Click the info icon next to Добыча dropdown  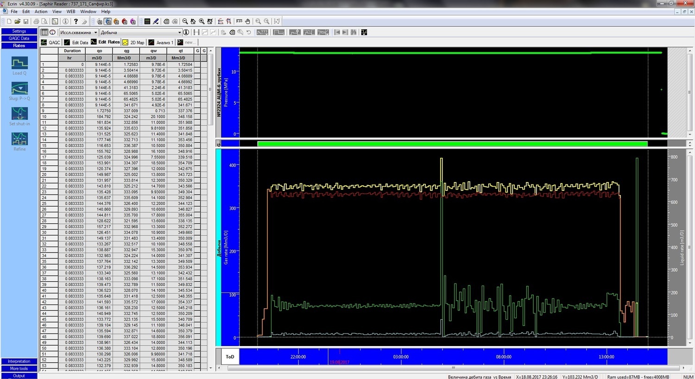click(x=186, y=32)
